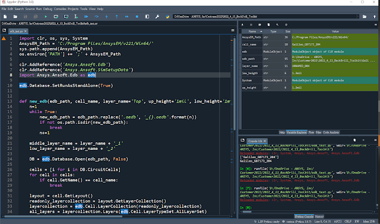Viewport: 380px width, 224px height.
Task: Sort variables by the Type column
Action: 273,31
